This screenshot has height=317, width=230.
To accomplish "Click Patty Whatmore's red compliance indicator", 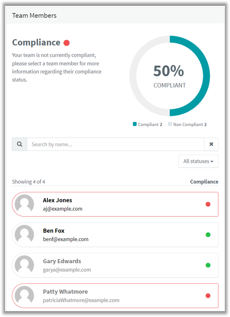I will 208,295.
